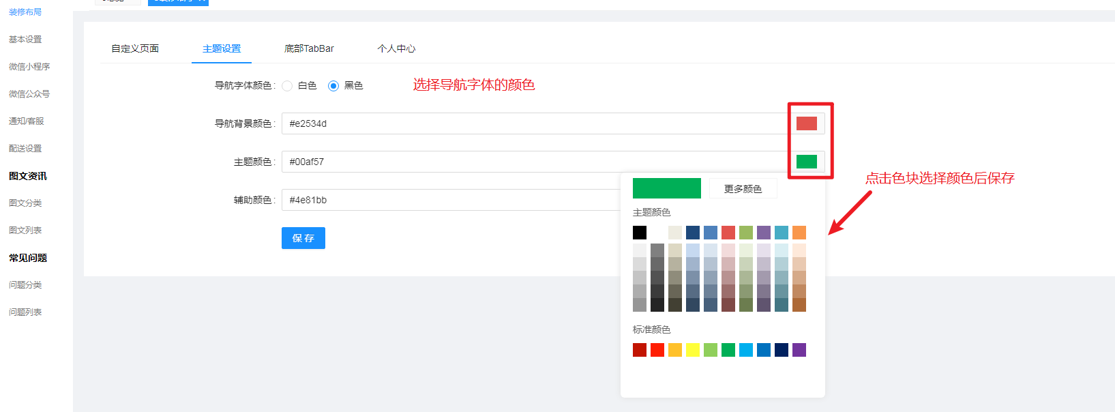Pick the darkest brown shade in orange column
The width and height of the screenshot is (1115, 412).
(x=799, y=305)
